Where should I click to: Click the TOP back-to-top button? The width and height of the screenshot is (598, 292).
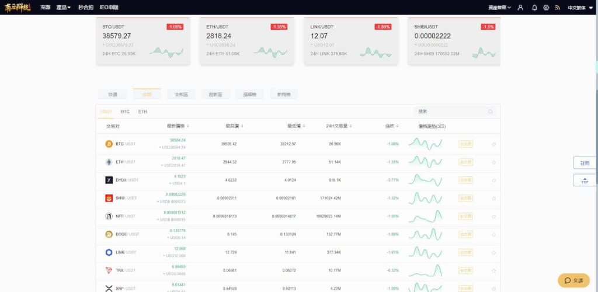[x=585, y=180]
